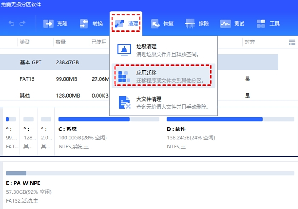Click the 容量 column header
The image size is (298, 209).
point(60,42)
